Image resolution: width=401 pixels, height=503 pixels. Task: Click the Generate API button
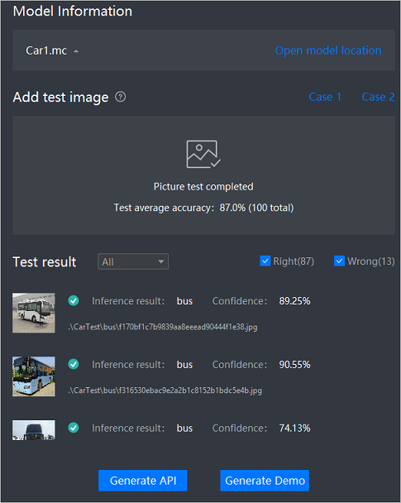click(143, 481)
